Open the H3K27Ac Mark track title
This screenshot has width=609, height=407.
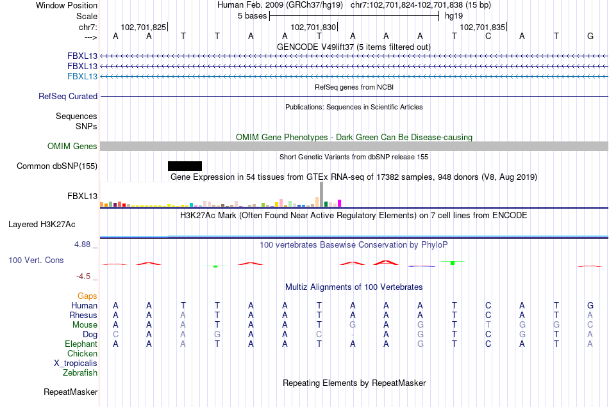(x=353, y=216)
